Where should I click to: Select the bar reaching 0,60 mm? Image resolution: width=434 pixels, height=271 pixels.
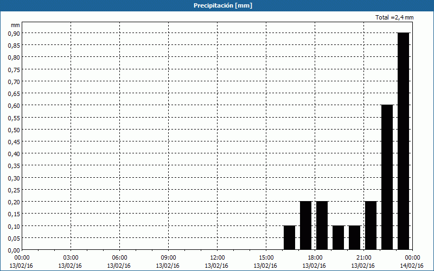pos(387,177)
